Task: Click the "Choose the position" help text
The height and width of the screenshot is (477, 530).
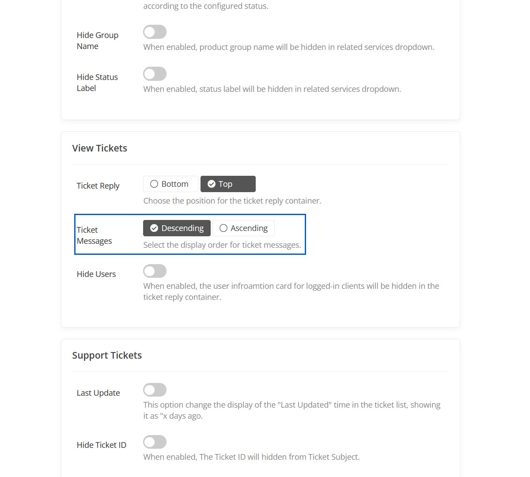Action: 232,201
